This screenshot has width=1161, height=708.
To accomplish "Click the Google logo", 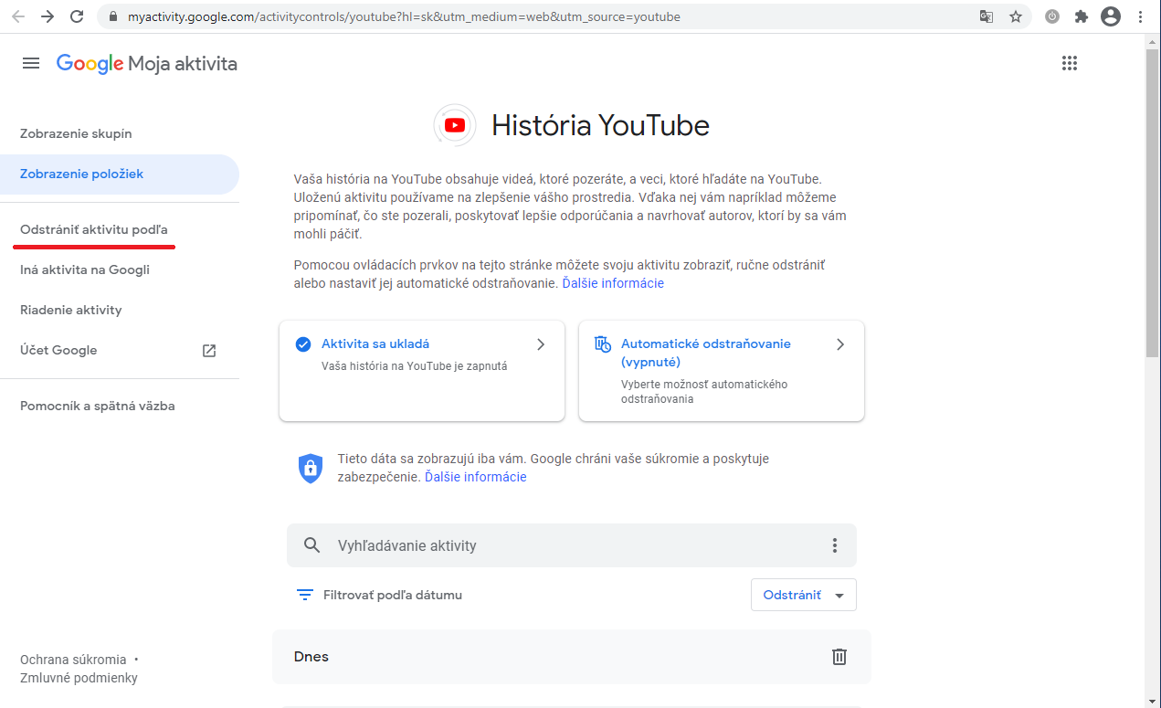I will tap(90, 63).
